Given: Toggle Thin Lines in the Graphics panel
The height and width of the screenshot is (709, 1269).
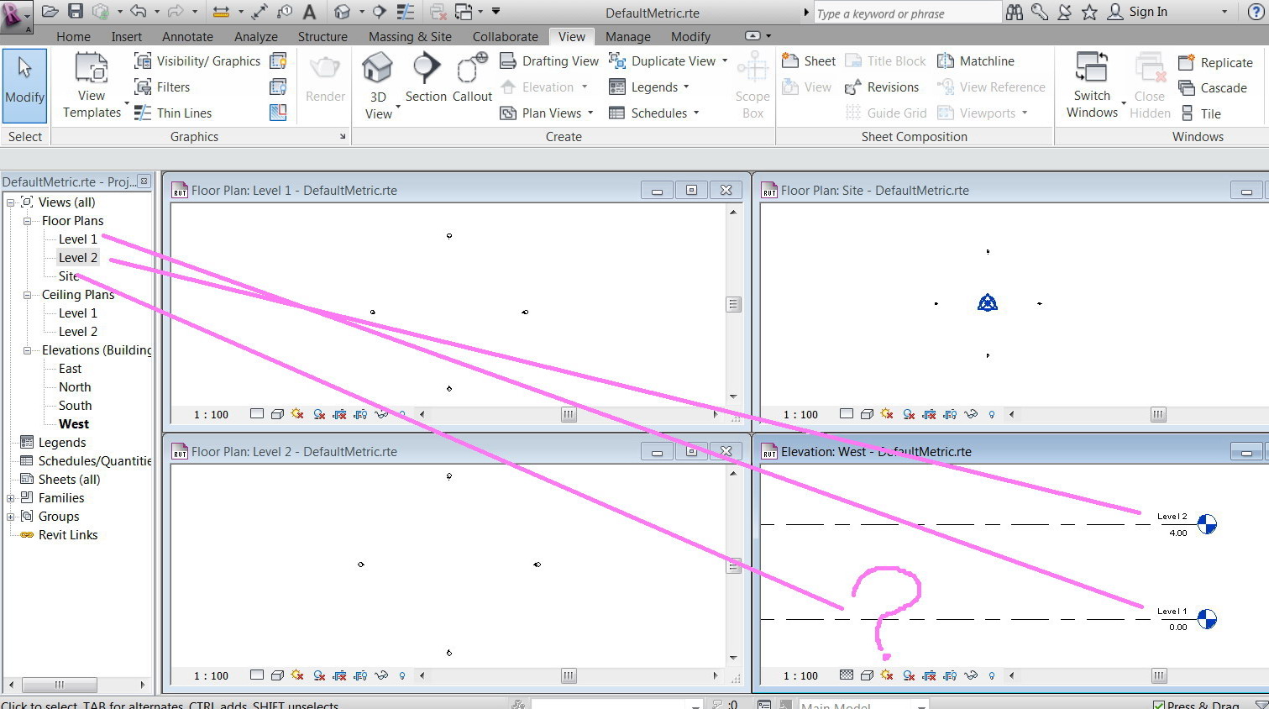Looking at the screenshot, I should pos(173,113).
